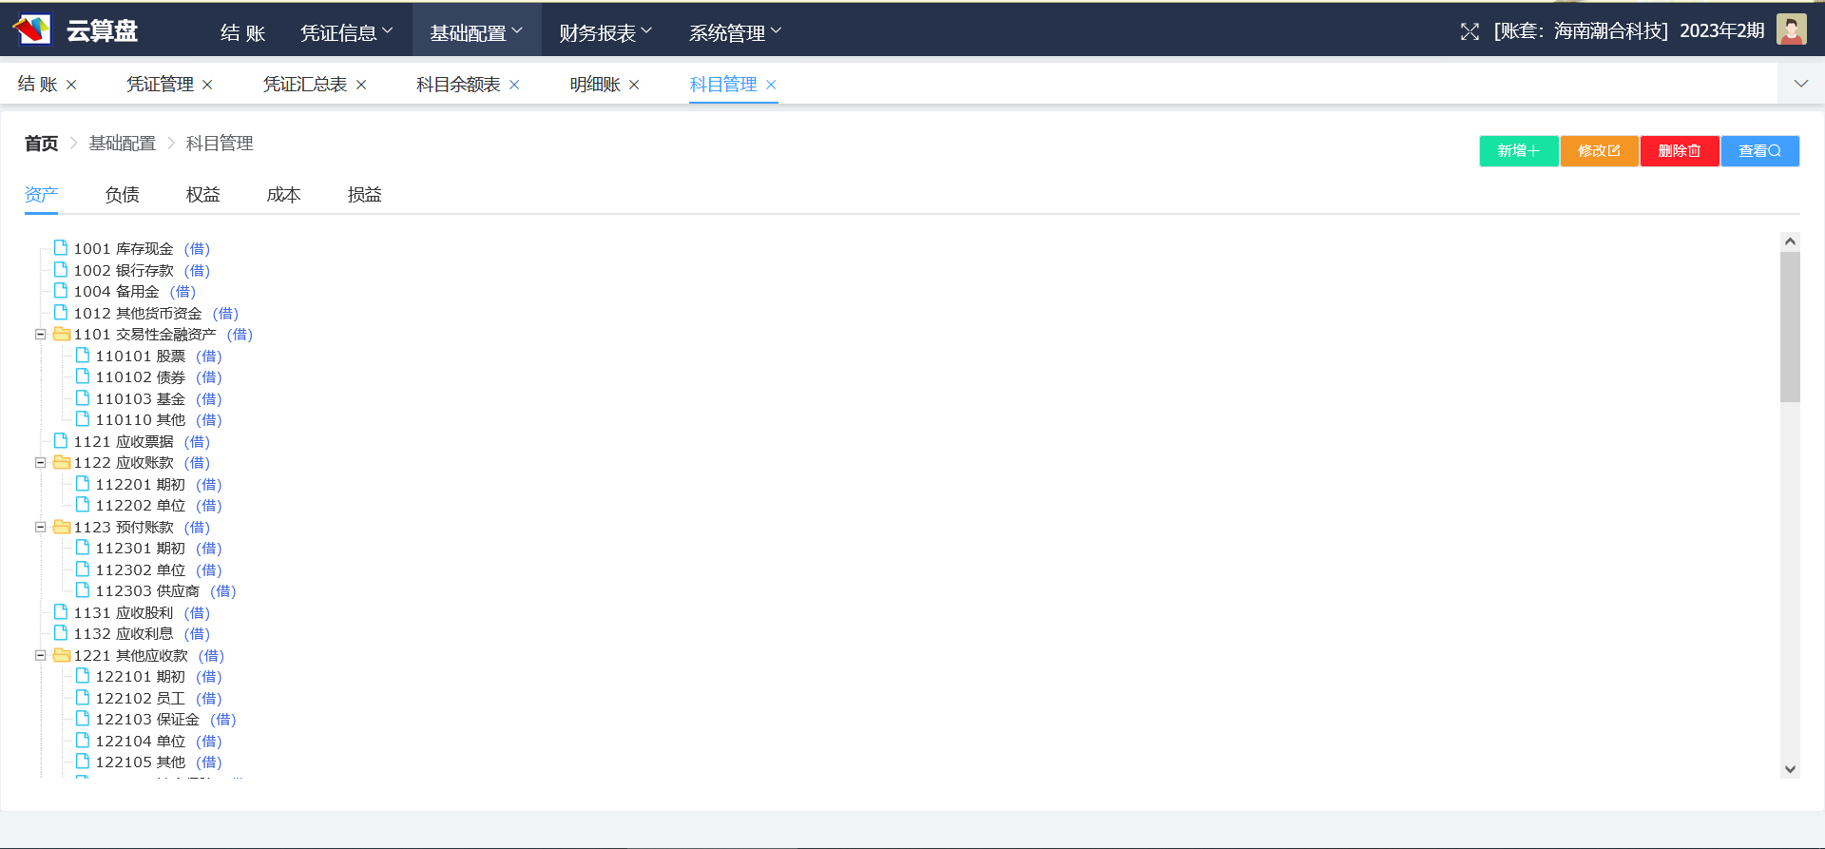Viewport: 1825px width, 849px height.
Task: Click the vertical scrollbar thumb
Action: point(1790,327)
